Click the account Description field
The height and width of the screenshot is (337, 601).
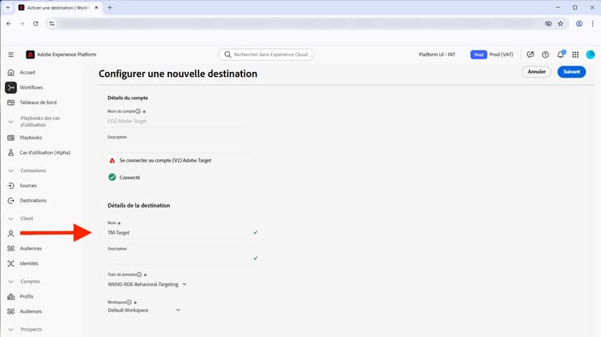[x=179, y=146]
